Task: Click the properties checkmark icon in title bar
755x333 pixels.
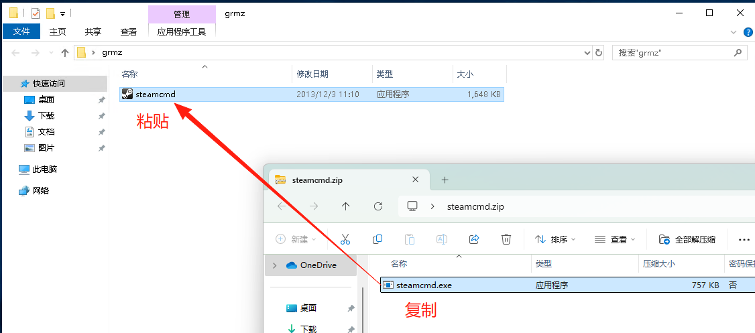Action: pos(35,13)
